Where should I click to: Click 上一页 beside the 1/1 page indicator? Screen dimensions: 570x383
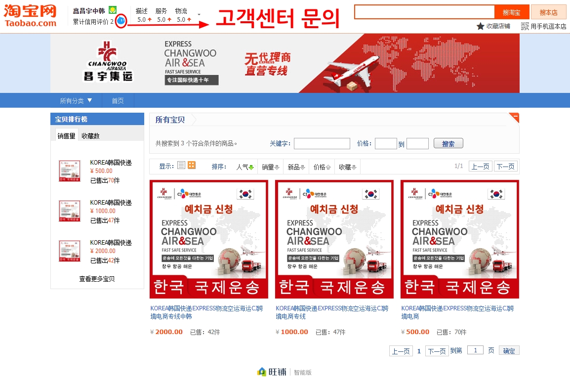[480, 167]
